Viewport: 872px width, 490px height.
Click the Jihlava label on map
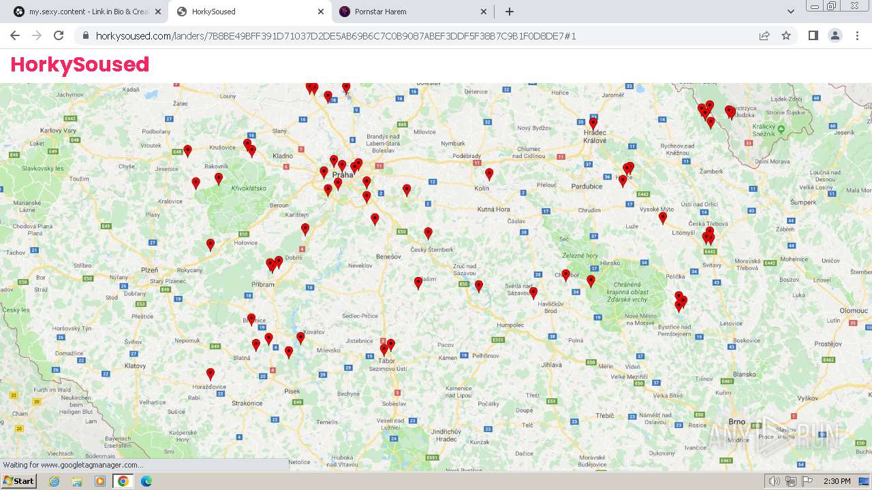click(x=552, y=365)
